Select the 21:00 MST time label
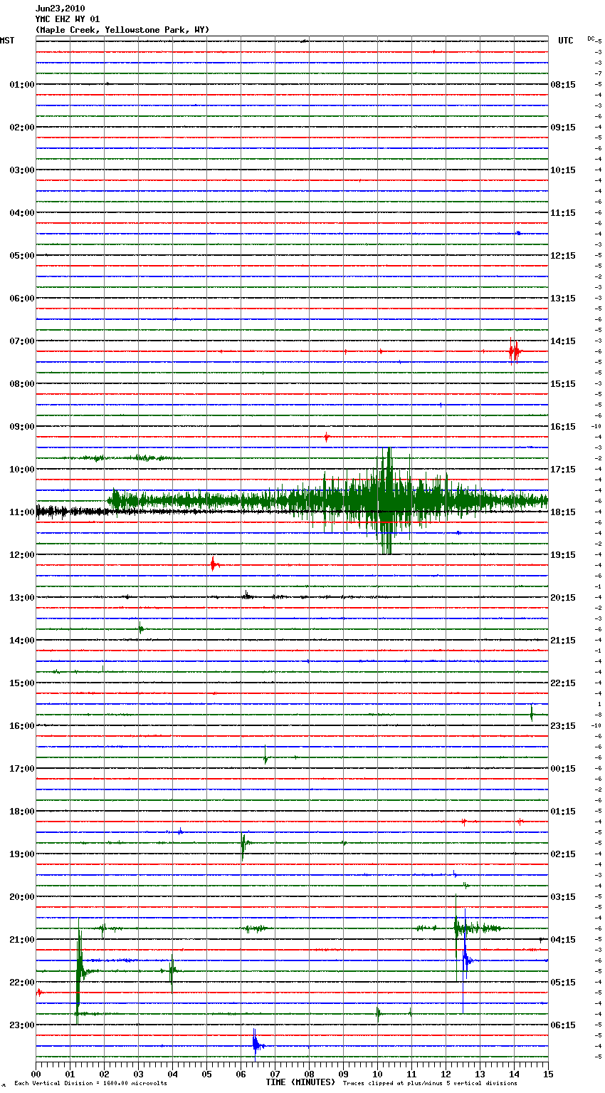 coord(21,940)
